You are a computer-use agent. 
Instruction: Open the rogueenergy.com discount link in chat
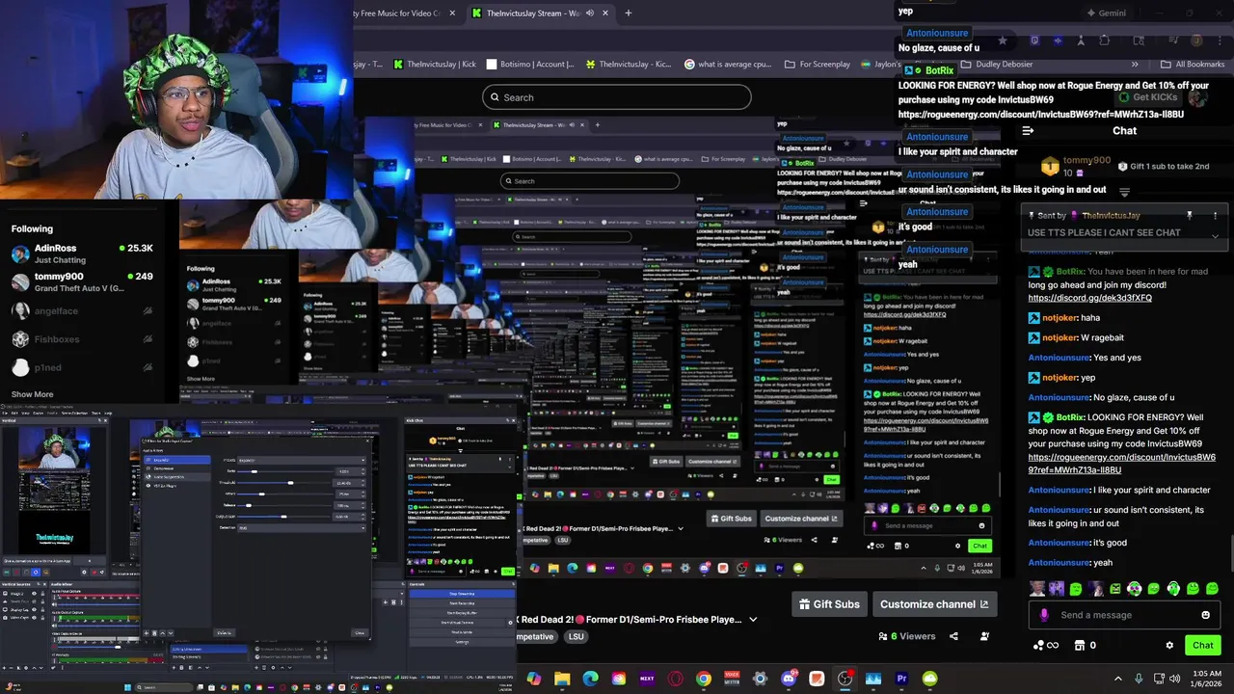(1121, 464)
